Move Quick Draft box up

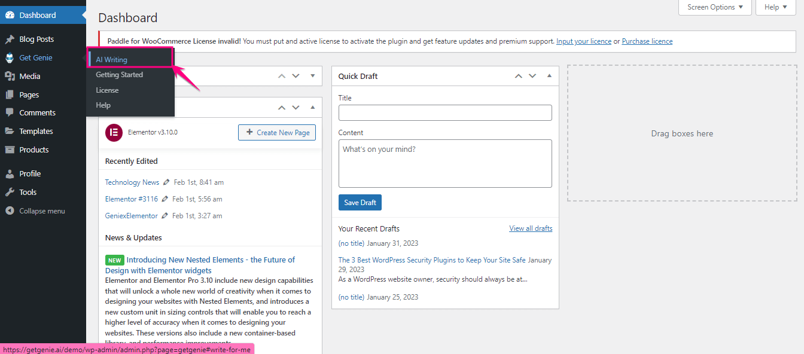point(519,76)
